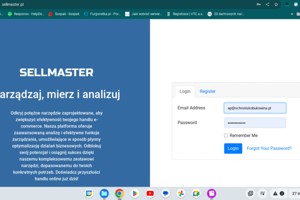Open Google Photos from the shelf
300x200 pixels.
(x=181, y=194)
